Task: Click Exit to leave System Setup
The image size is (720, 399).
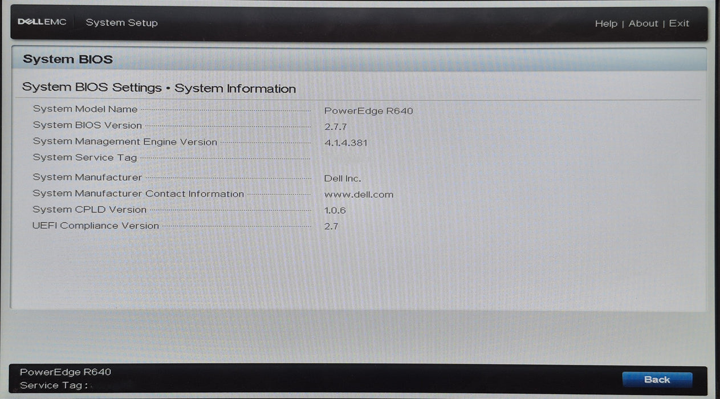Action: tap(679, 23)
